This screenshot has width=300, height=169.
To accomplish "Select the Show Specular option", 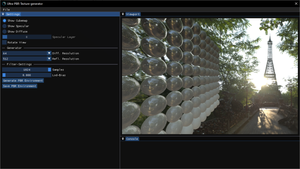I will 4,26.
